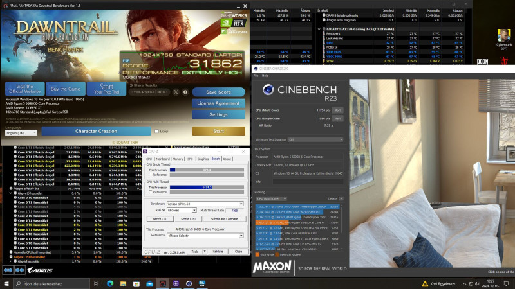Launch Microsoft Edge from taskbar

[110, 283]
